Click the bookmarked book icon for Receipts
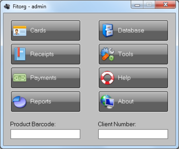This screenshot has width=179, height=149. coord(20,54)
